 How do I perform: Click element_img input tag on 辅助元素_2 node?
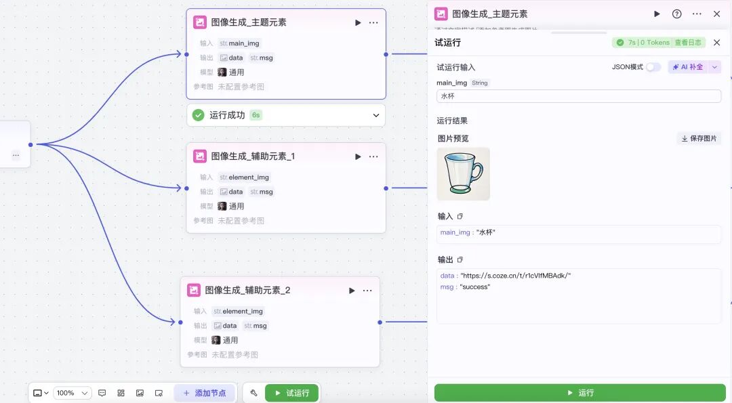(238, 311)
